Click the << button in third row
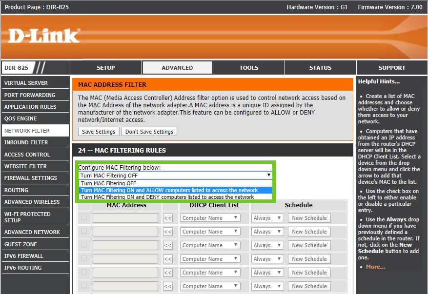The height and width of the screenshot is (294, 428). 168,245
